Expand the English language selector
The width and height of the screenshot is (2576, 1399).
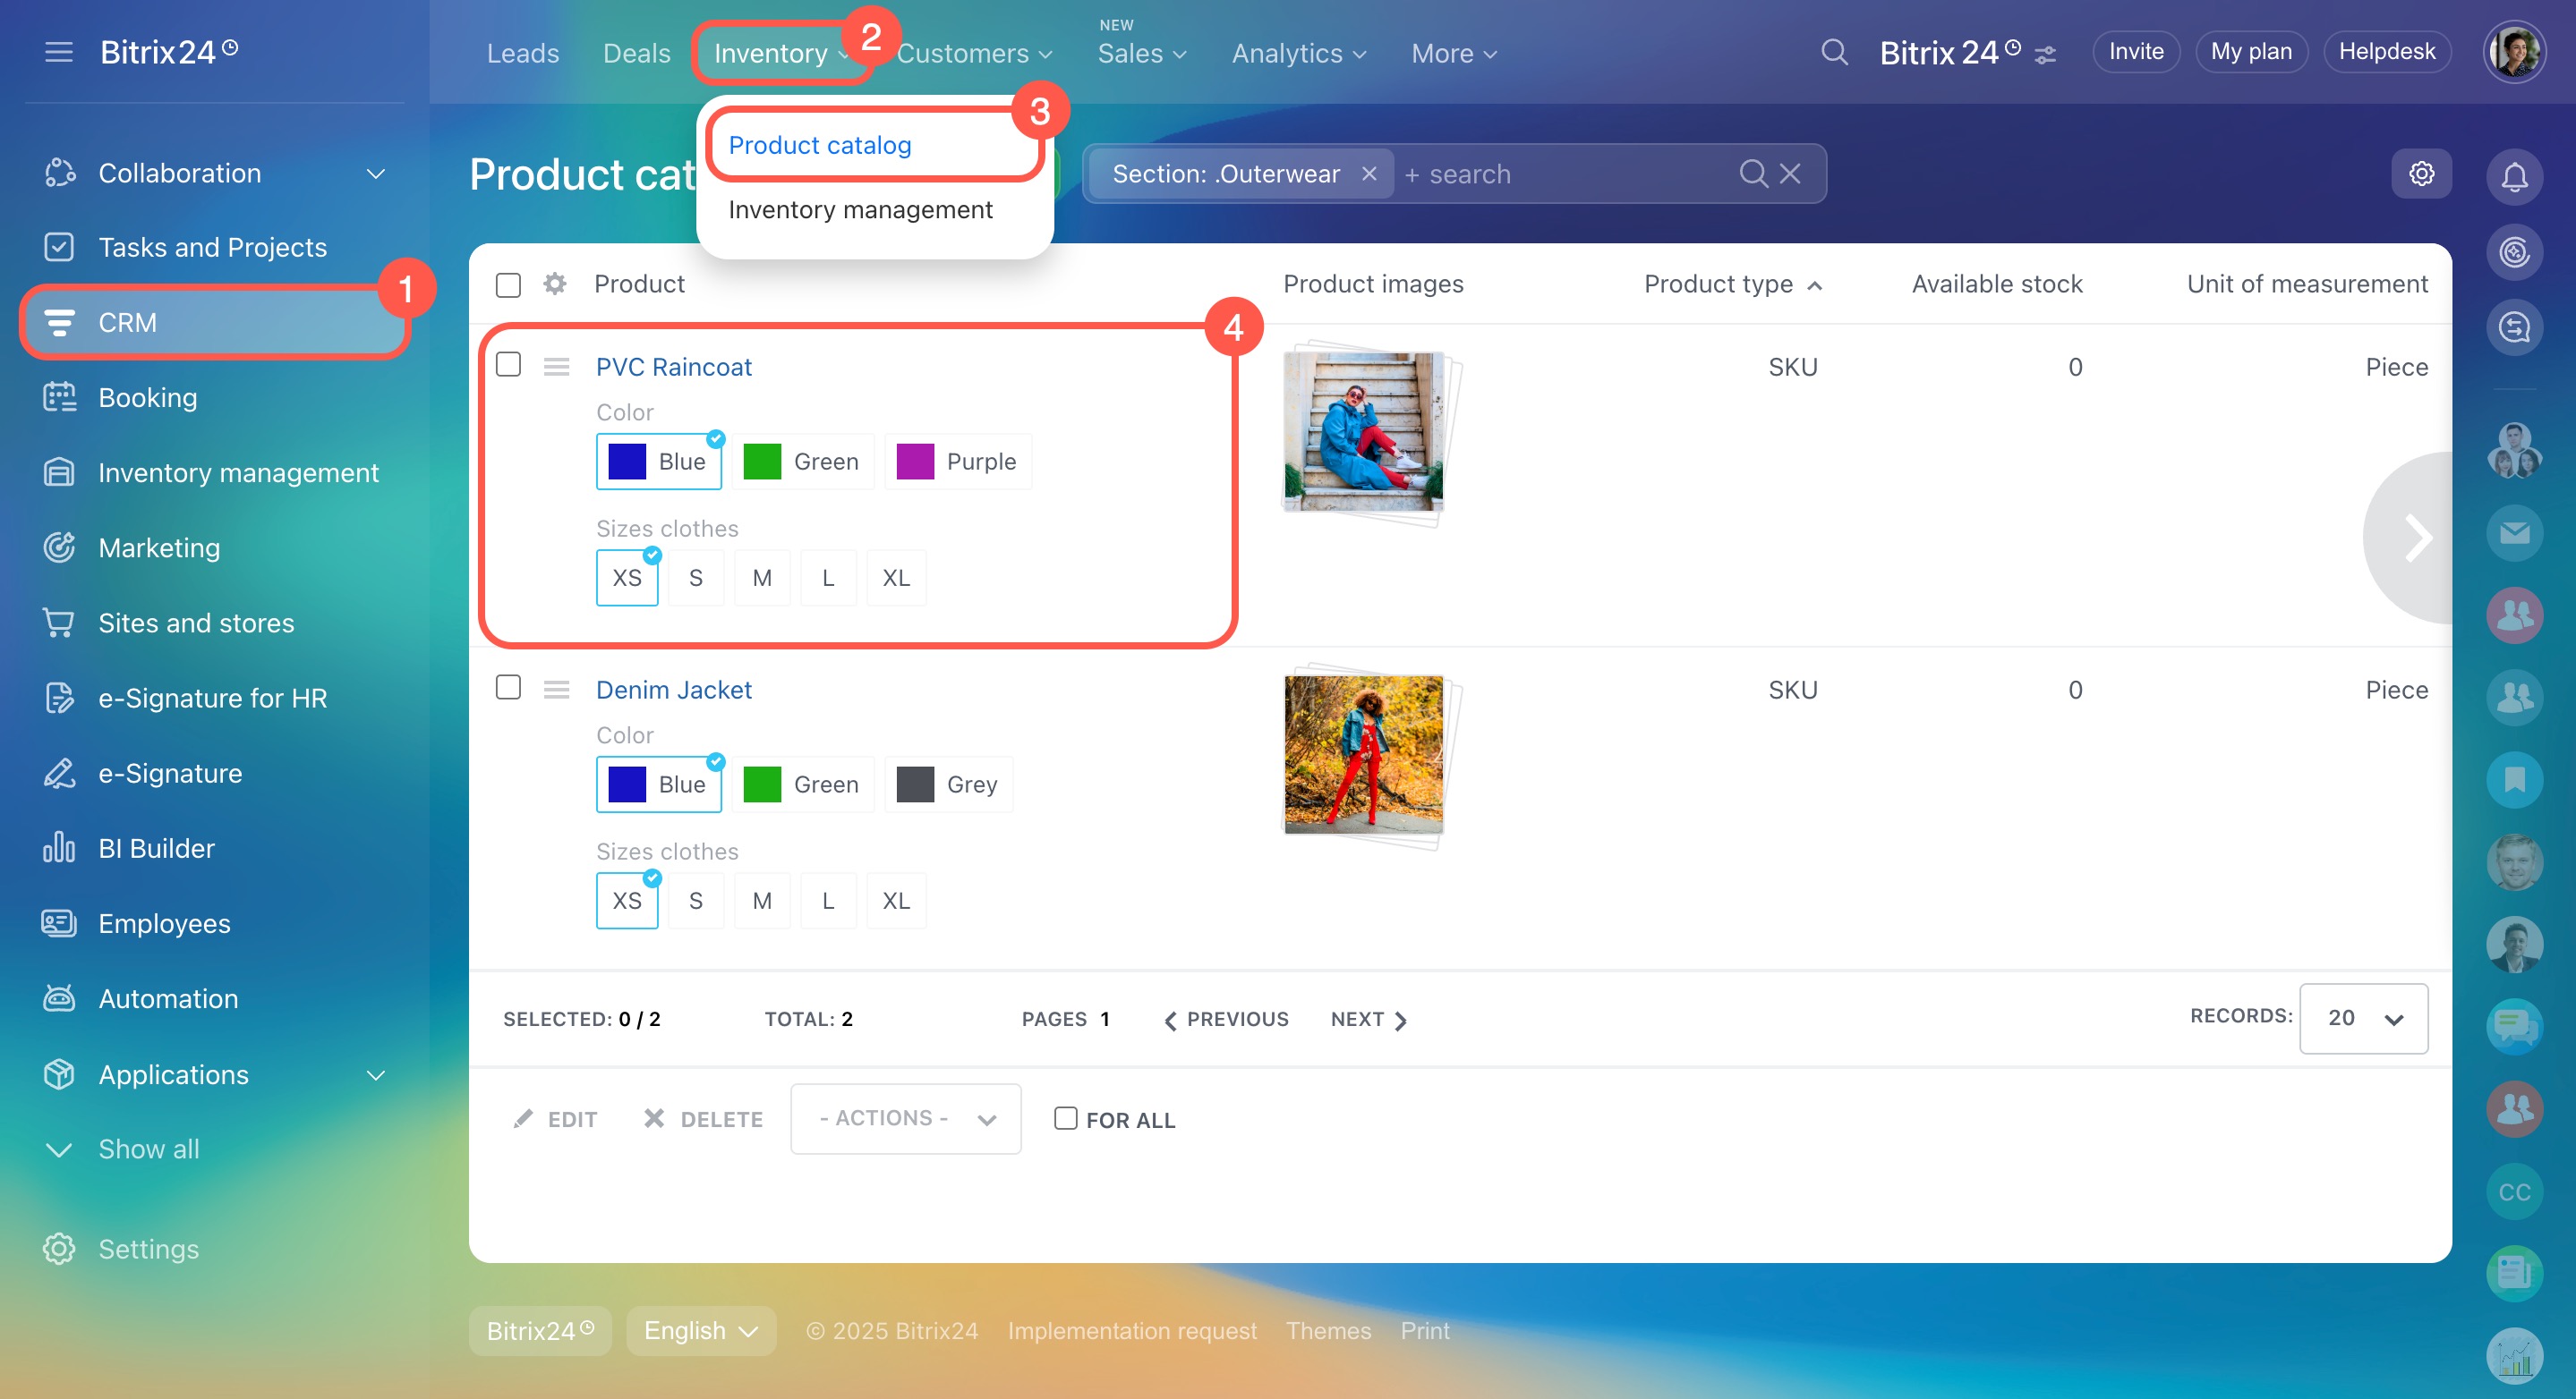(x=700, y=1330)
